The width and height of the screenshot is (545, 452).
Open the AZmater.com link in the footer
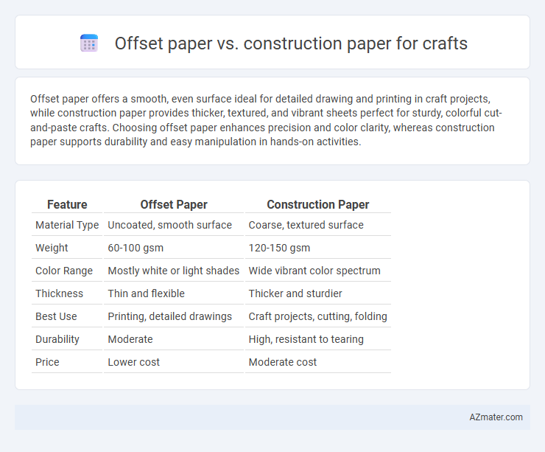pos(496,417)
